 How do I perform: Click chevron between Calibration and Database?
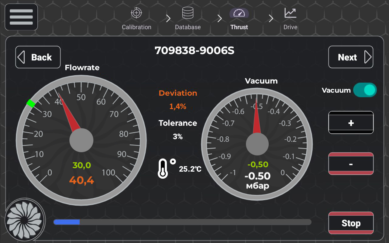click(168, 19)
